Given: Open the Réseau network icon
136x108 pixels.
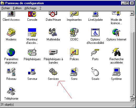Looking at the screenshot, I should coord(11,72).
